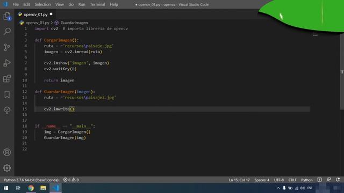Select the opencv_01.py editor tab

pos(35,14)
